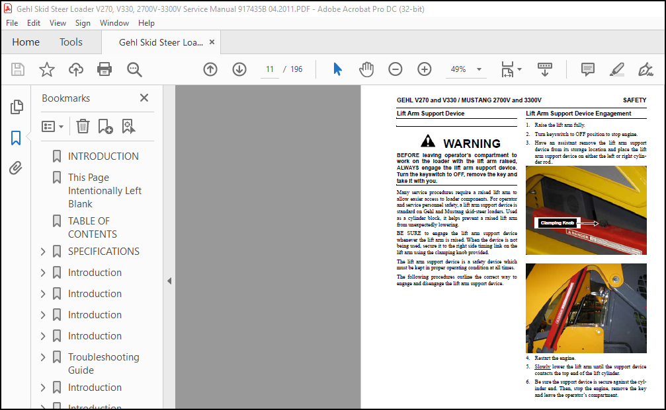Close the Gehl Skid Steer document tab
666x410 pixels.
click(212, 42)
